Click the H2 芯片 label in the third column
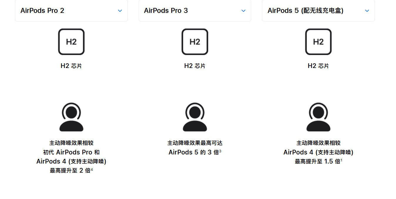The height and width of the screenshot is (199, 396). (x=318, y=66)
